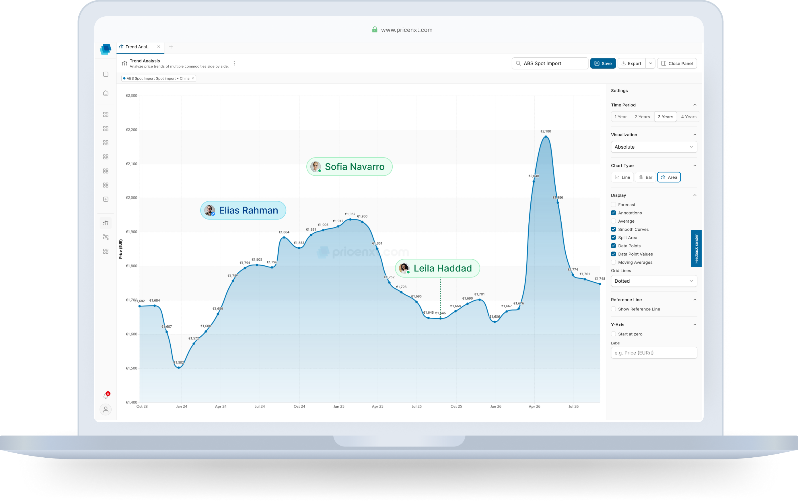The width and height of the screenshot is (798, 503).
Task: Select the 1 Year time period
Action: click(620, 117)
